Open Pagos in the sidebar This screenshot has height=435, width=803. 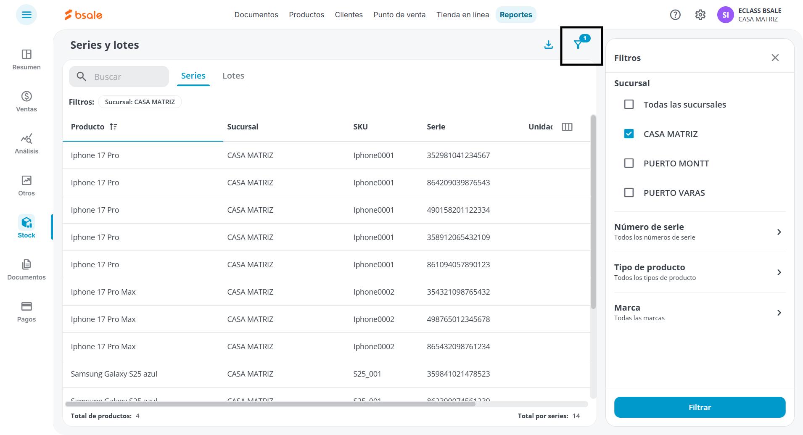click(26, 311)
